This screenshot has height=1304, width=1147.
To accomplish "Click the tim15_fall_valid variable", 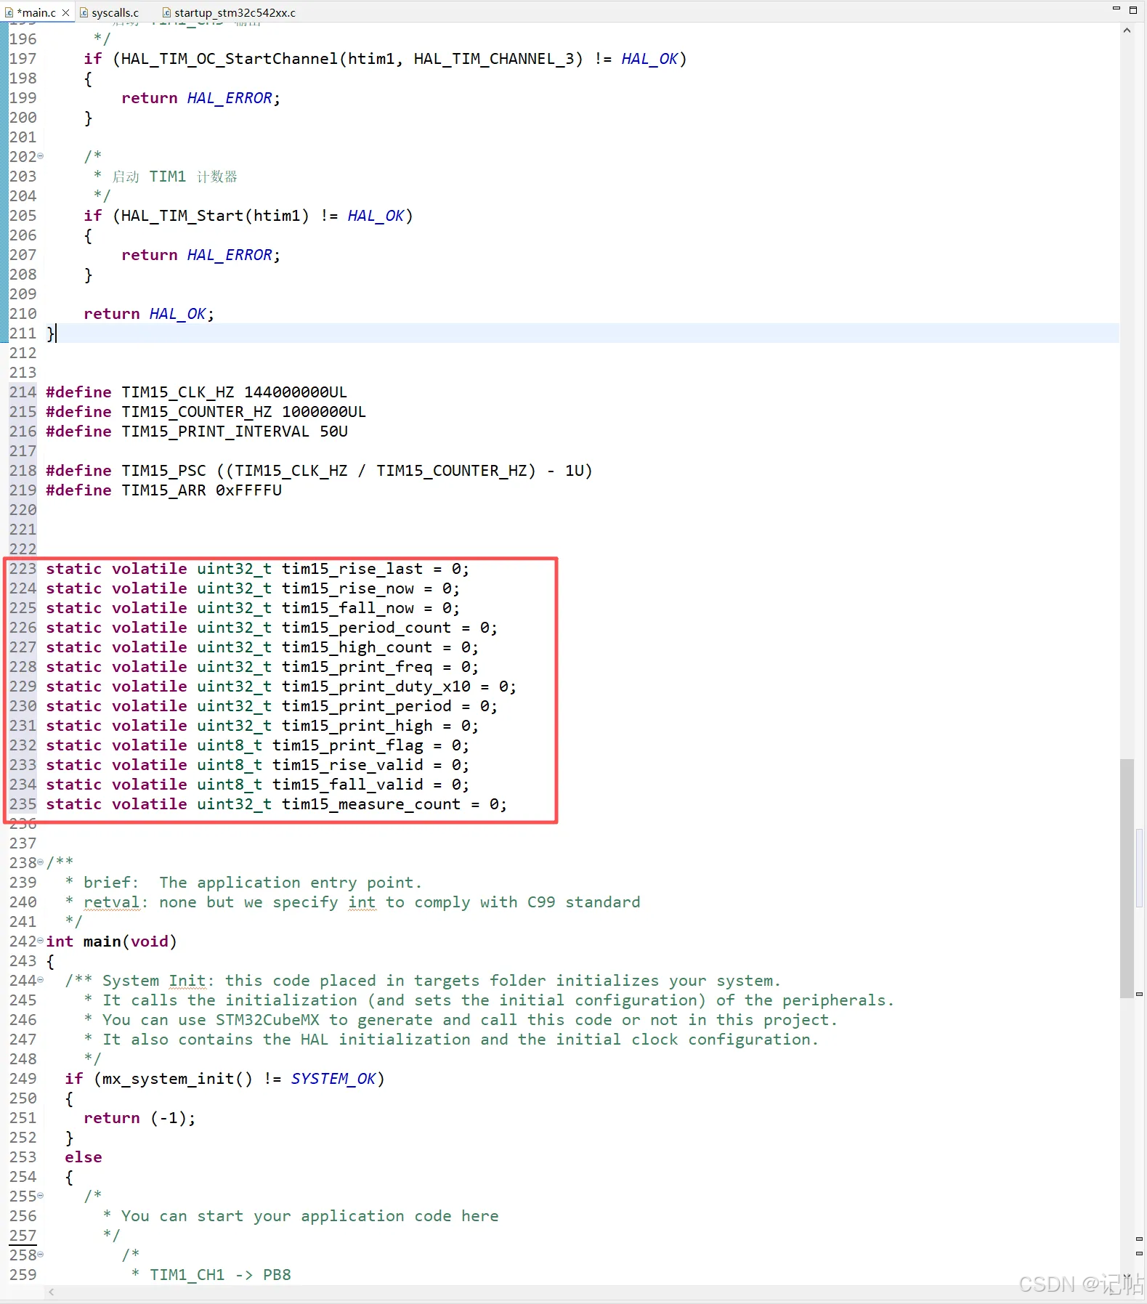I will point(348,785).
